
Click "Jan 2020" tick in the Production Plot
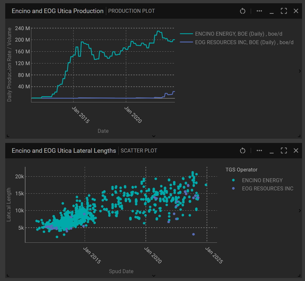point(133,114)
